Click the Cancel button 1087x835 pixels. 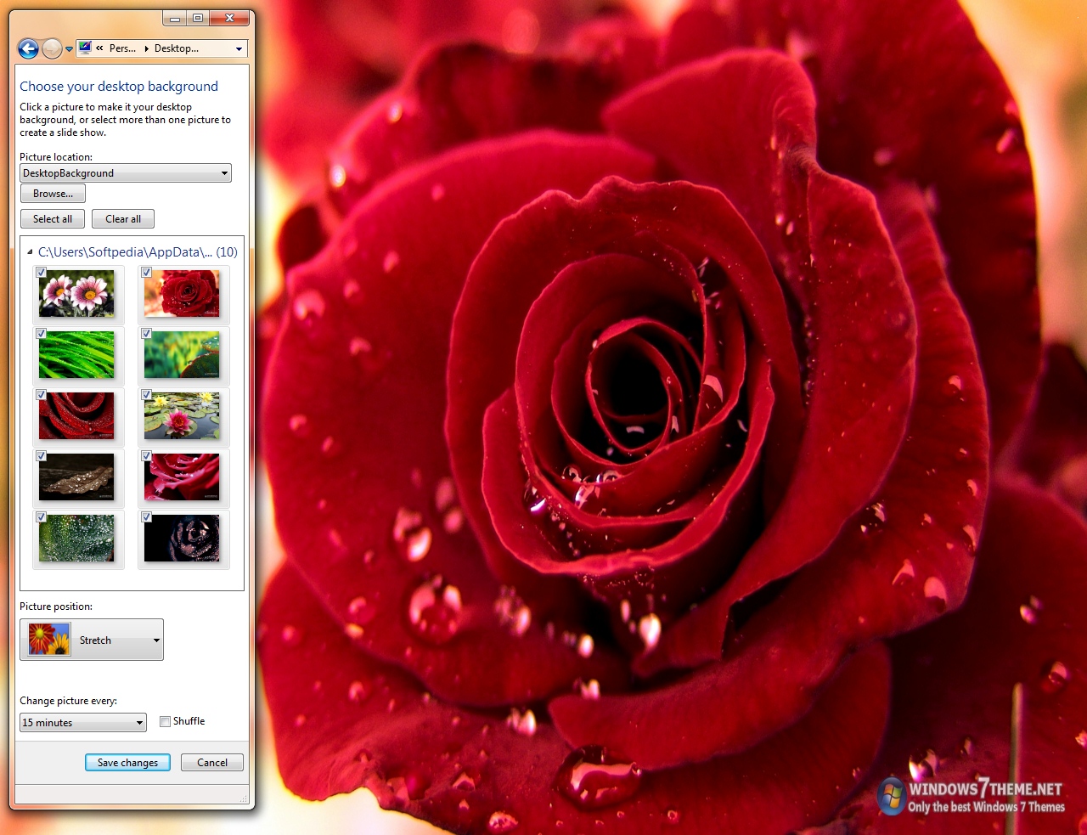coord(212,763)
